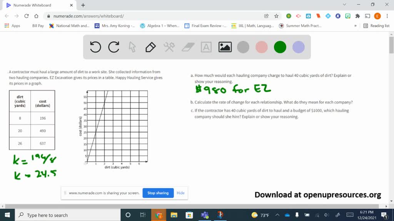Select the green color swatch
Viewport: 394px width, 221px height.
(280, 47)
